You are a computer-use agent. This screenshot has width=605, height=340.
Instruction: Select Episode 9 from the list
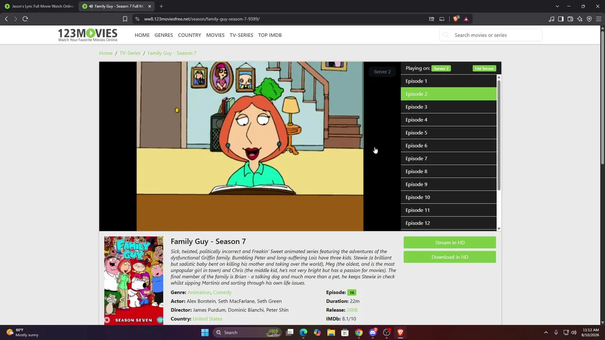pos(449,184)
